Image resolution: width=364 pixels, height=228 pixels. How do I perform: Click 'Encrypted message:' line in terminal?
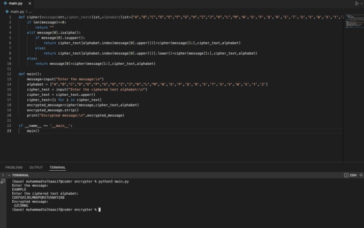(30, 202)
